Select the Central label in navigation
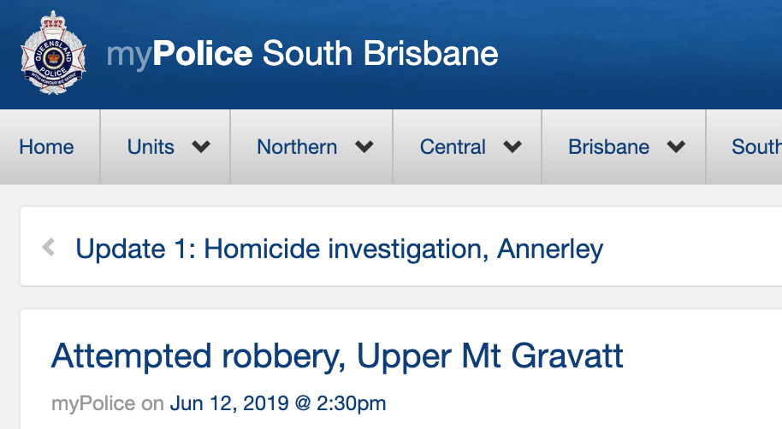This screenshot has width=782, height=429. tap(453, 147)
